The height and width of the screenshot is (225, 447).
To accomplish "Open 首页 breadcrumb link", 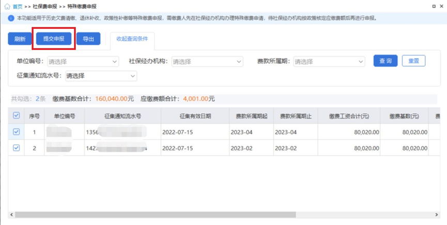I will [x=18, y=6].
